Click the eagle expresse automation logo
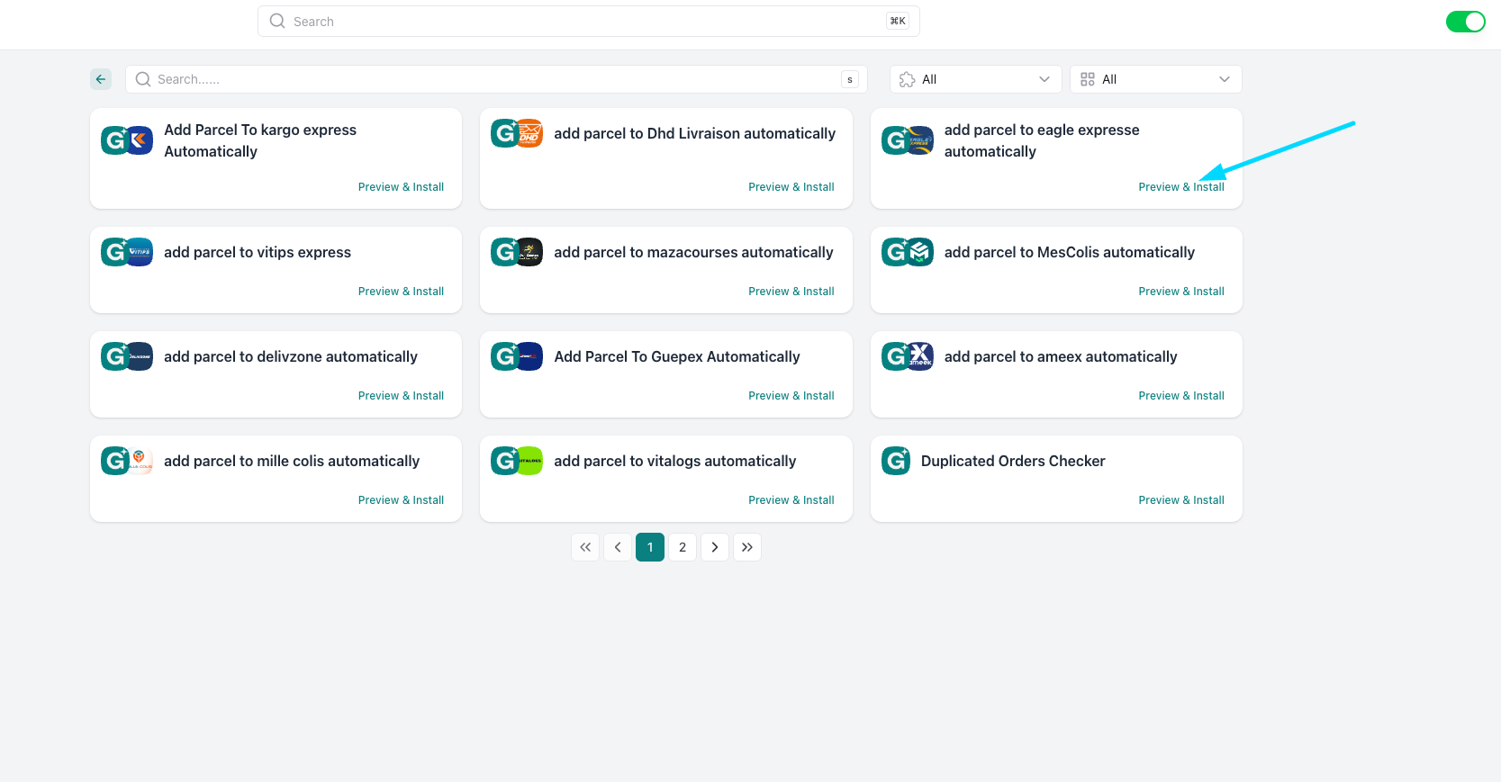Viewport: 1501px width, 782px height. (x=908, y=140)
